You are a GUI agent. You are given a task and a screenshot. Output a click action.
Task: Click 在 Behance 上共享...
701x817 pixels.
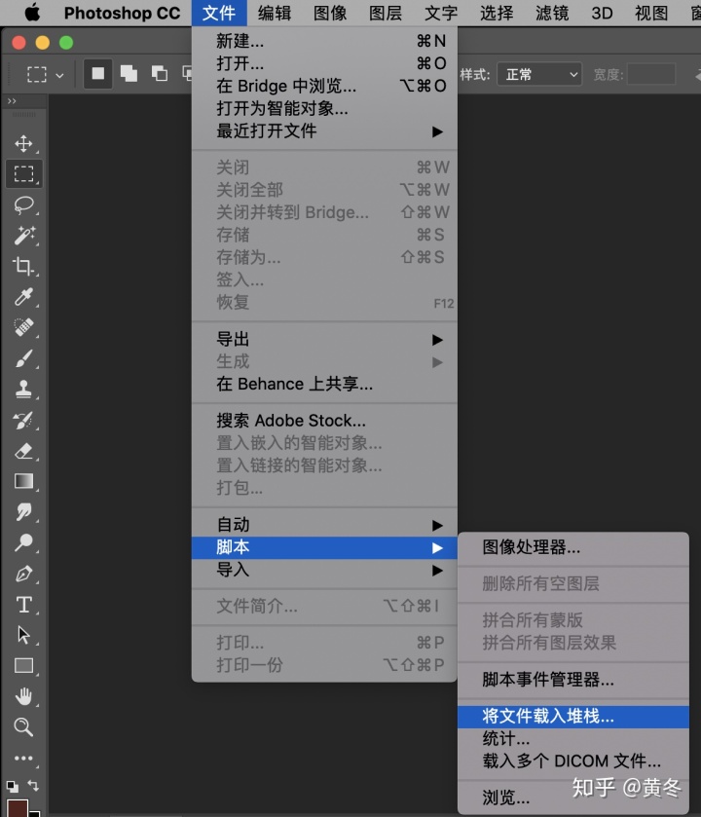(x=324, y=384)
